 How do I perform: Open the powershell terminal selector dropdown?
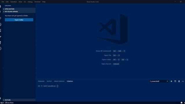click(x=159, y=81)
